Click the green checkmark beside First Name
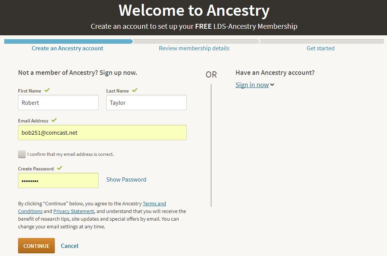The image size is (387, 256). click(x=47, y=91)
